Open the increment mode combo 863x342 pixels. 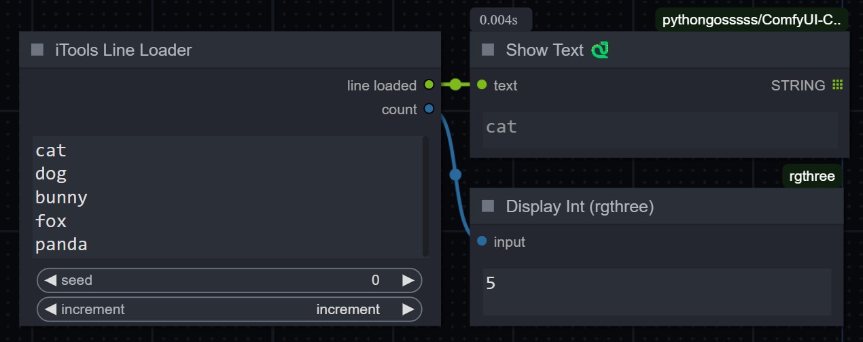tap(230, 309)
